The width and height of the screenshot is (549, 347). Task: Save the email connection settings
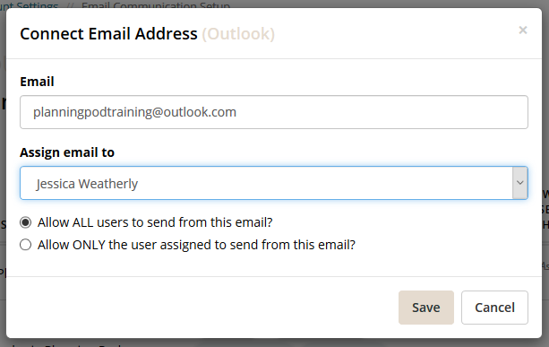click(x=426, y=308)
